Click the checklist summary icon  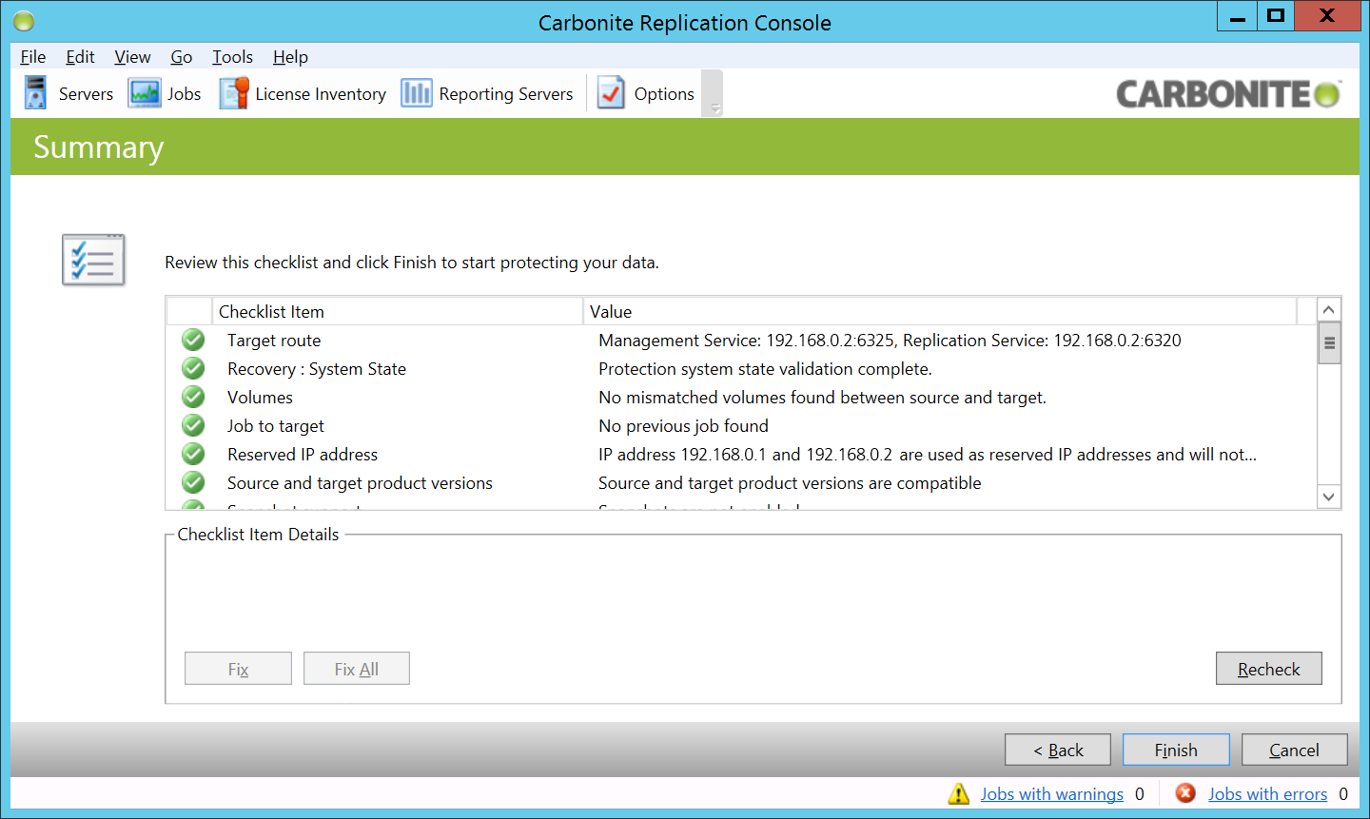(93, 260)
